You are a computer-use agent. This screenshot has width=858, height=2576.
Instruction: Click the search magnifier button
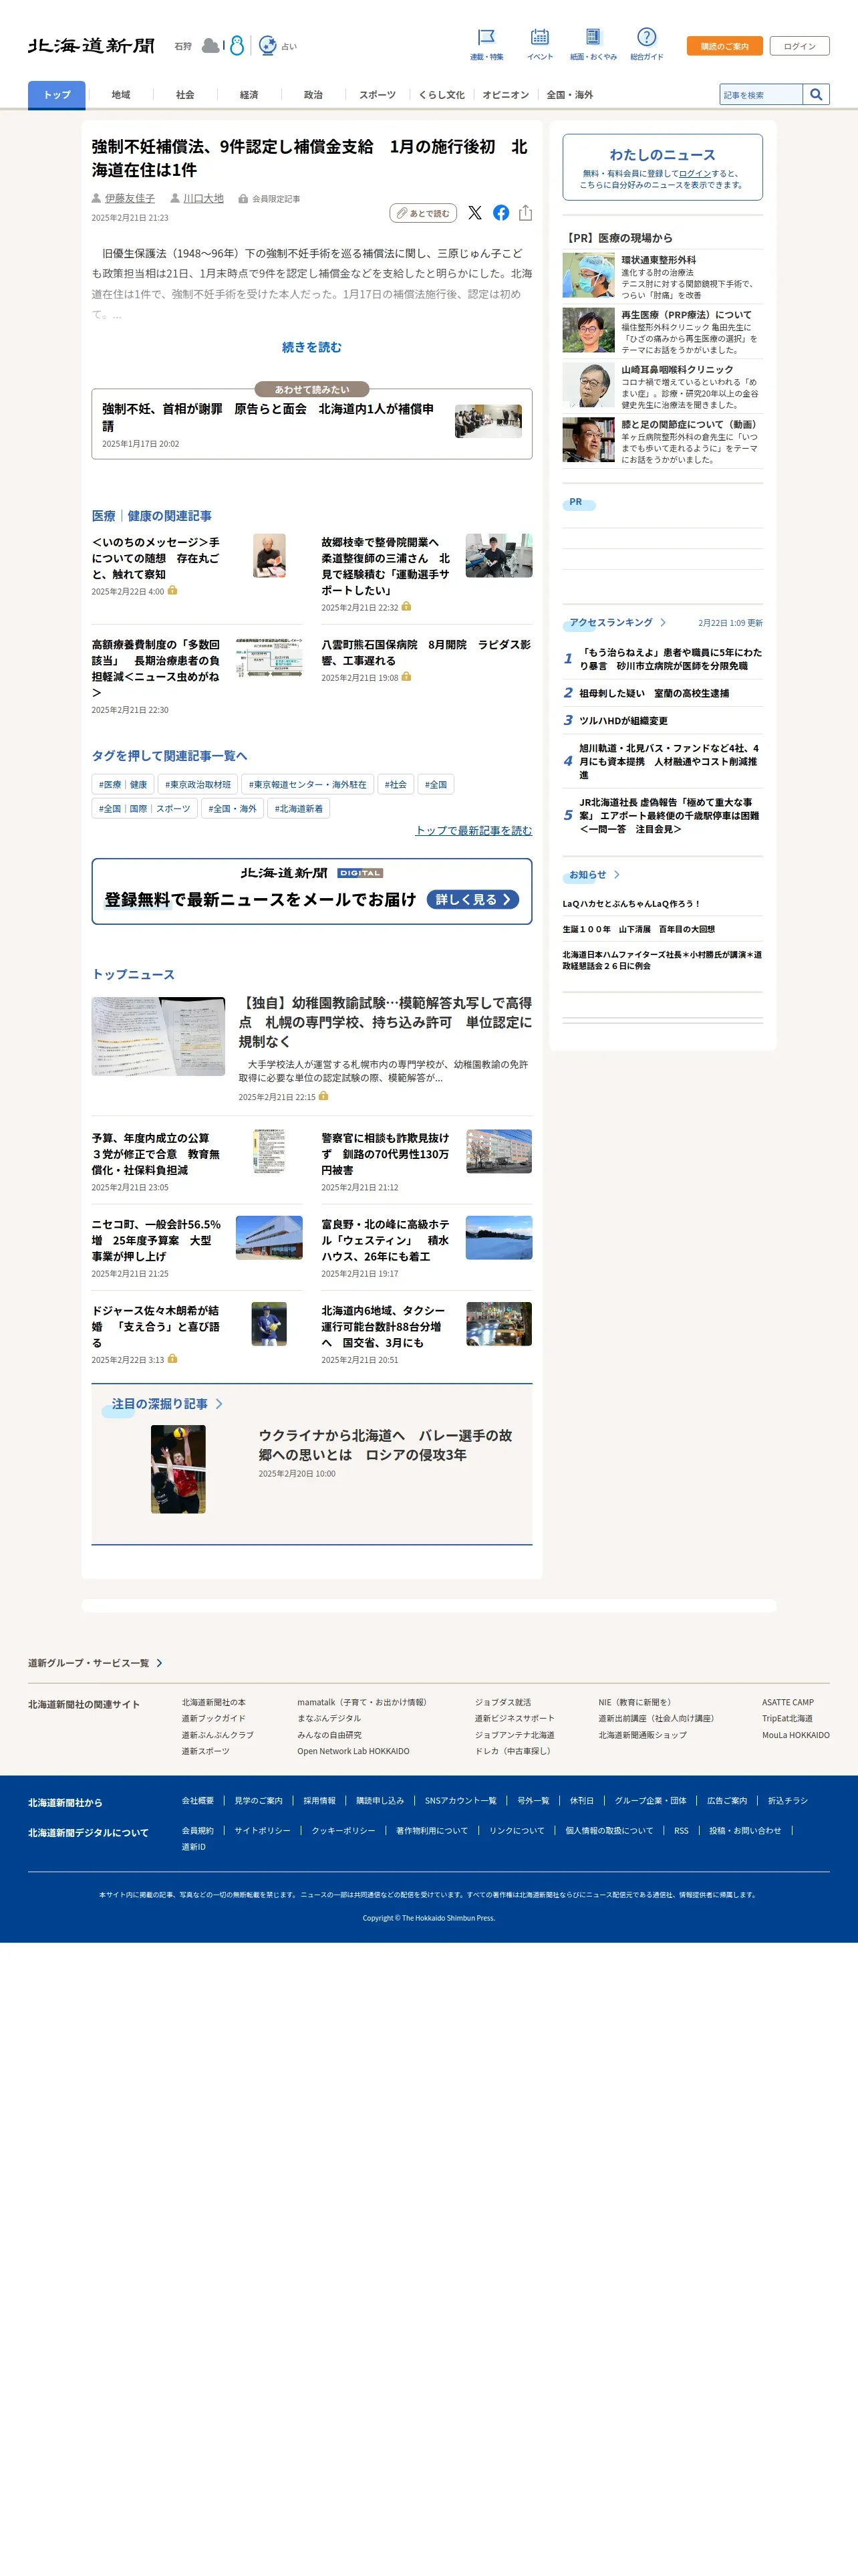coord(816,94)
